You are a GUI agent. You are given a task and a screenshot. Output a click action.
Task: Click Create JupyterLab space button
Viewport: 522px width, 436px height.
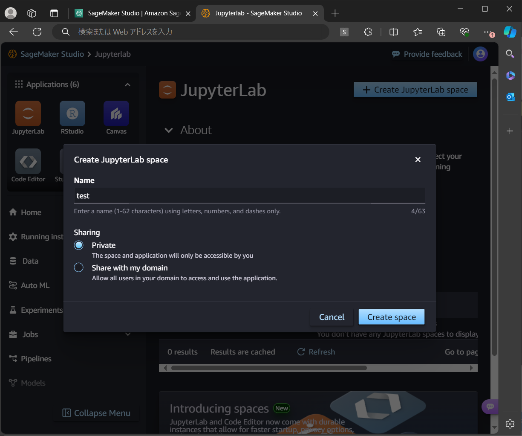415,90
